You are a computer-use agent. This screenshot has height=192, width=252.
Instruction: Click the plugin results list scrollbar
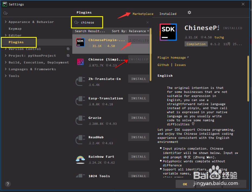150,55
